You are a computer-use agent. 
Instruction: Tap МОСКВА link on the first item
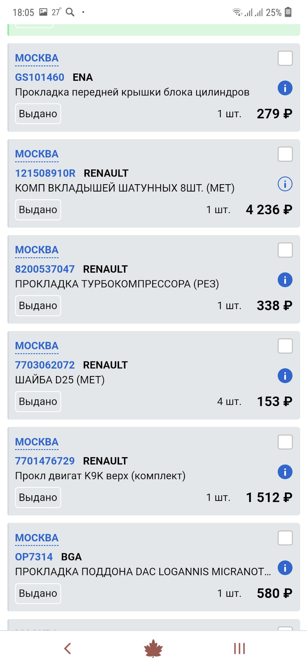point(36,58)
